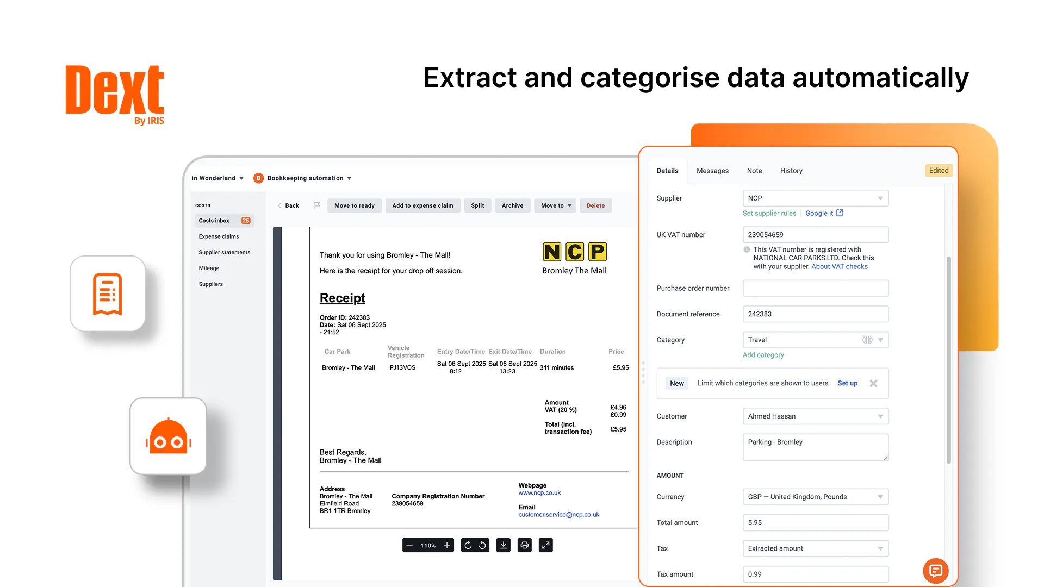Image resolution: width=1044 pixels, height=587 pixels.
Task: Open the Currency dropdown showing GBP
Action: (x=815, y=497)
